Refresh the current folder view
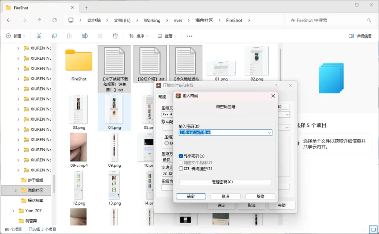This screenshot has height=234, width=379. [x=54, y=20]
